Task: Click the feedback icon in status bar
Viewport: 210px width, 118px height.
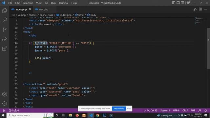Action: pos(200,110)
